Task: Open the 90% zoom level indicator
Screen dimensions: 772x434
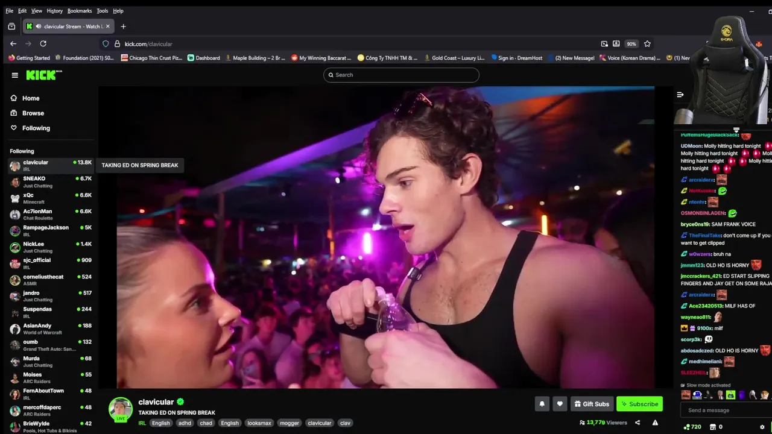Action: coord(631,44)
